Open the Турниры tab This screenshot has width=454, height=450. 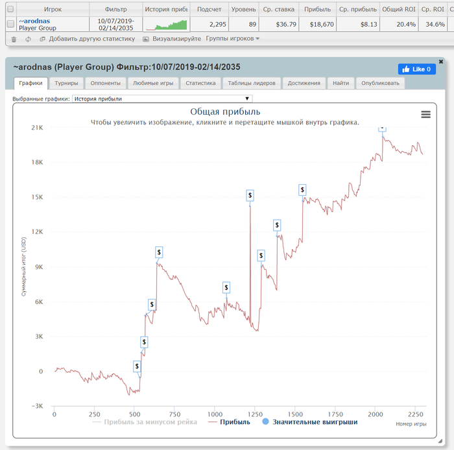coord(66,83)
